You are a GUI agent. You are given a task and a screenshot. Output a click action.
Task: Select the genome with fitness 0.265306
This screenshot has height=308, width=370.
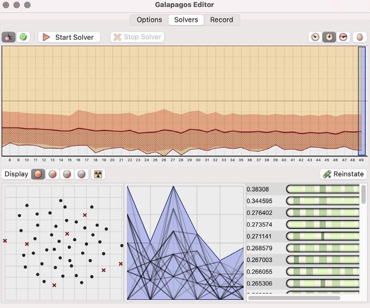click(x=303, y=284)
